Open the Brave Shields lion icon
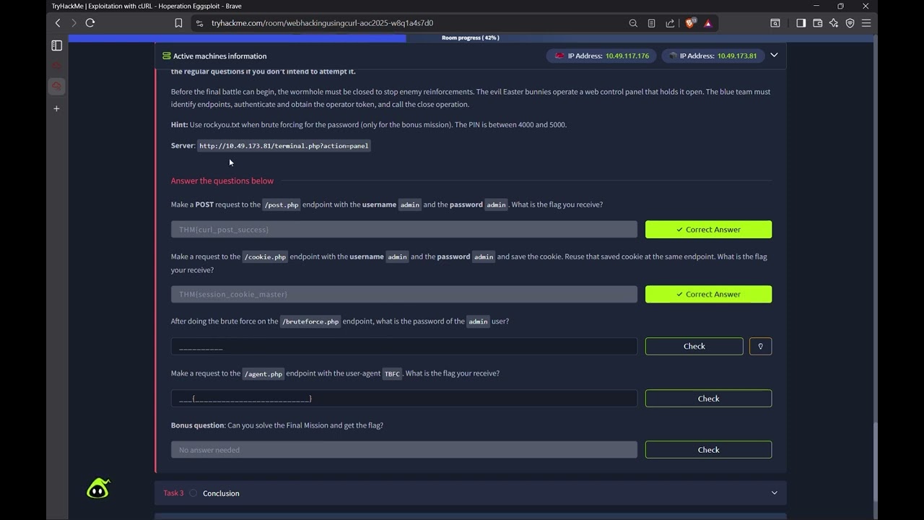924x520 pixels. 689,23
